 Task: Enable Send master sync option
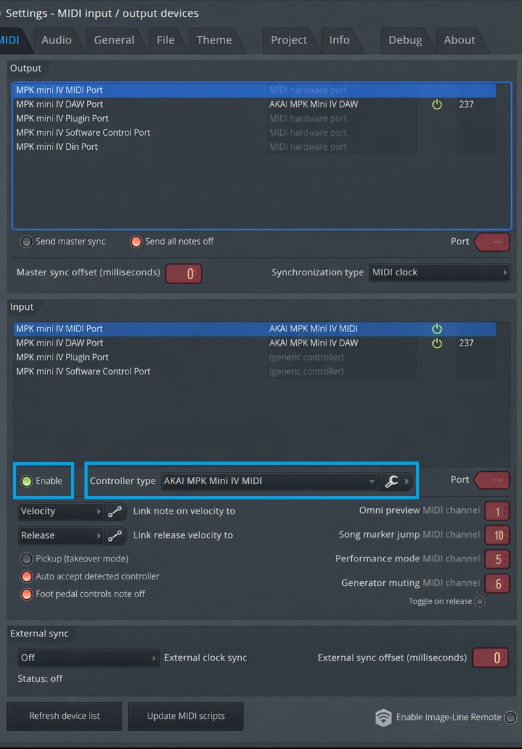click(x=26, y=242)
